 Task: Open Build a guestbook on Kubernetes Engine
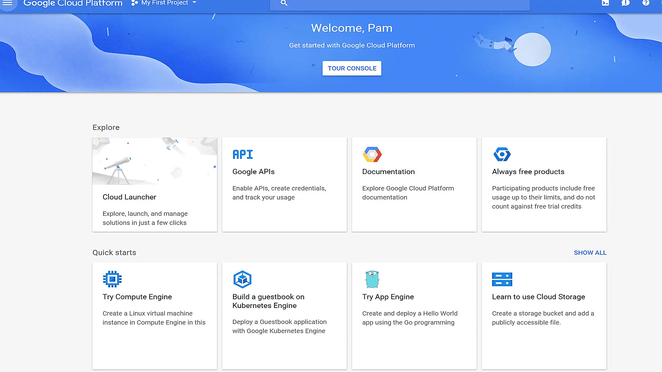(268, 301)
